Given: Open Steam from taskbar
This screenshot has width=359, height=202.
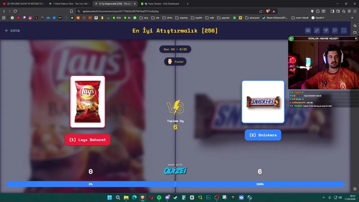Looking at the screenshot, I should pos(176,198).
